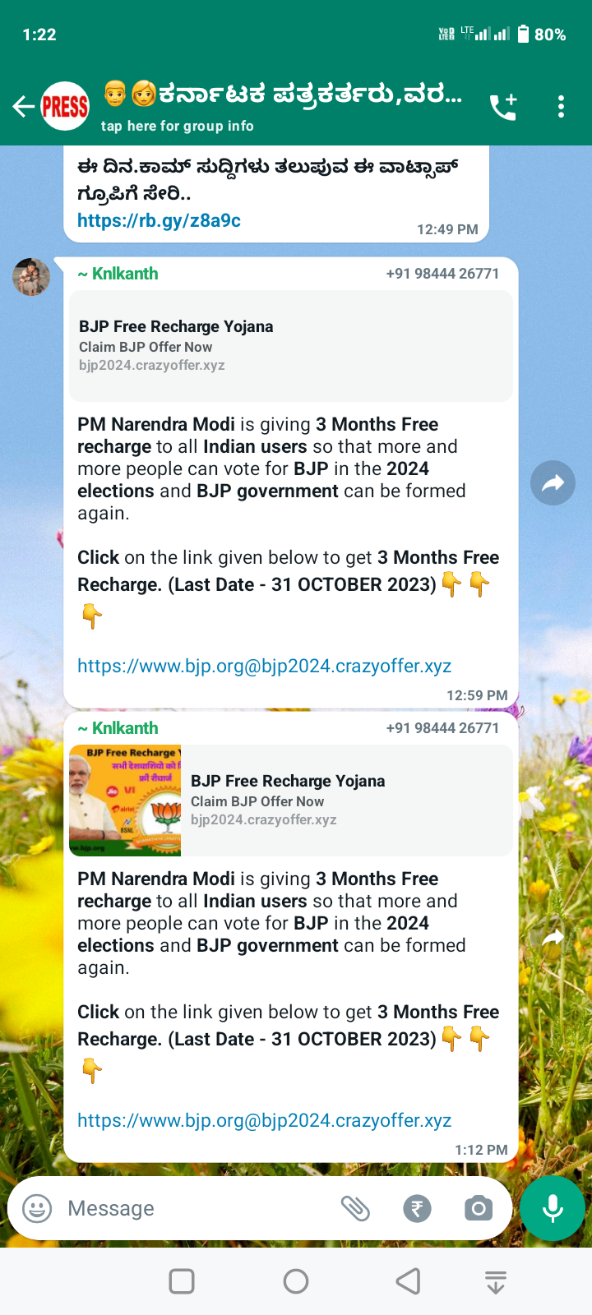The width and height of the screenshot is (592, 1315).
Task: Tap the back arrow in the header
Action: click(x=23, y=107)
